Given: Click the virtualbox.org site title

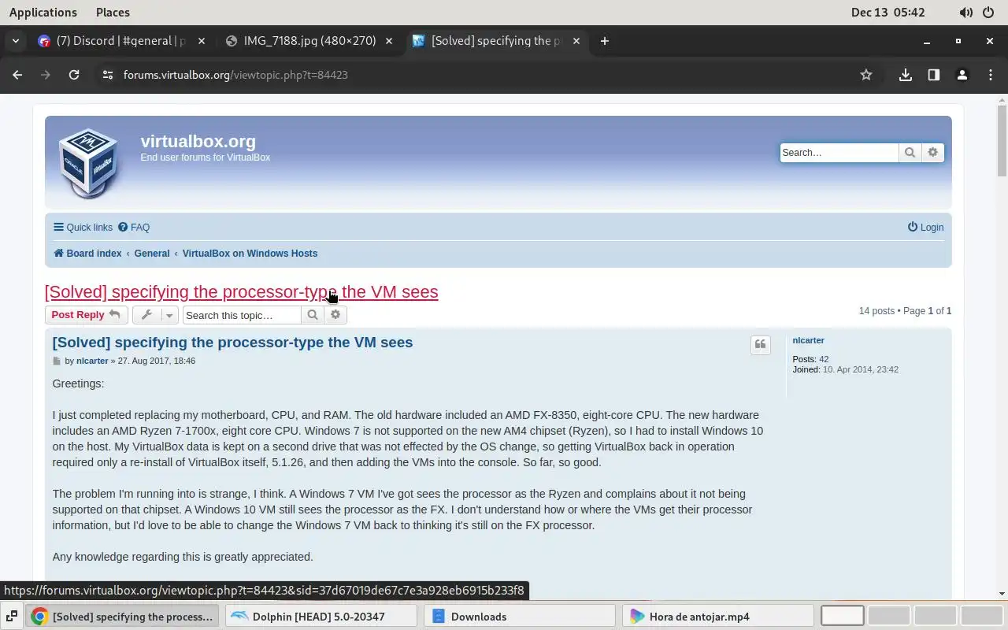Looking at the screenshot, I should 198,142.
